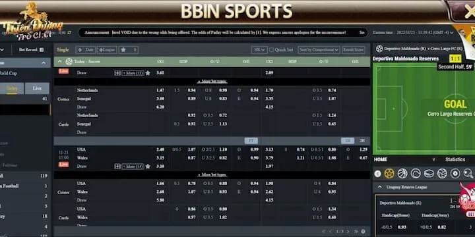
Task: Select the table tennis sport icon
Action: [468, 174]
